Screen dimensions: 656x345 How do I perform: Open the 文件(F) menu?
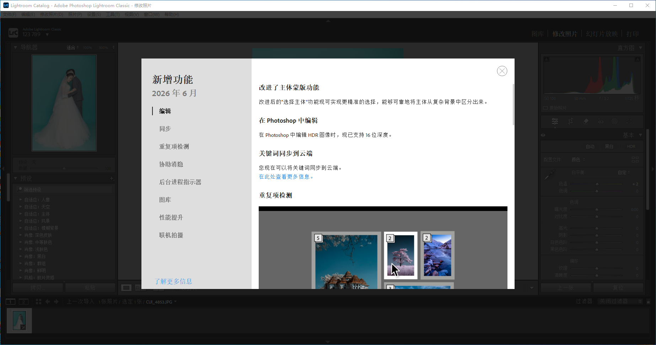pos(10,15)
